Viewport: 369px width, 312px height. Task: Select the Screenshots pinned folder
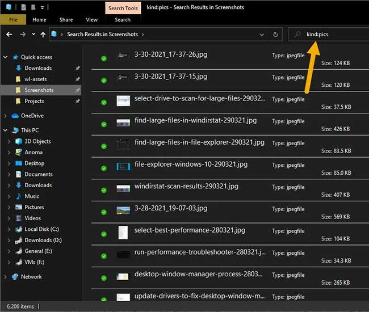point(41,90)
